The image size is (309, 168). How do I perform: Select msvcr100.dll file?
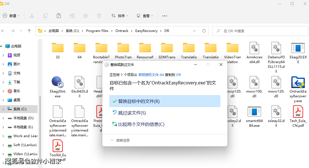(x=254, y=87)
